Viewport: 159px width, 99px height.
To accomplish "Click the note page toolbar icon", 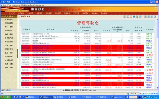I will pyautogui.click(x=131, y=17).
